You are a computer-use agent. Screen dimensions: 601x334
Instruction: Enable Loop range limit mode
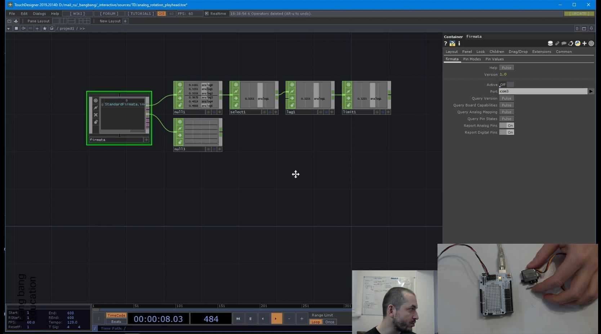point(316,322)
